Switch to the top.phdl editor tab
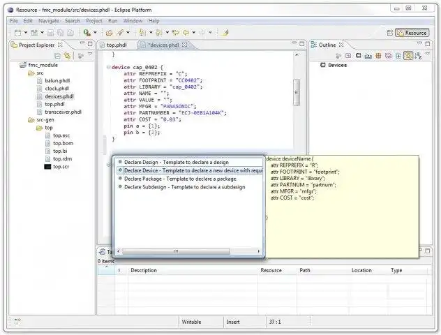The width and height of the screenshot is (441, 335). 116,45
